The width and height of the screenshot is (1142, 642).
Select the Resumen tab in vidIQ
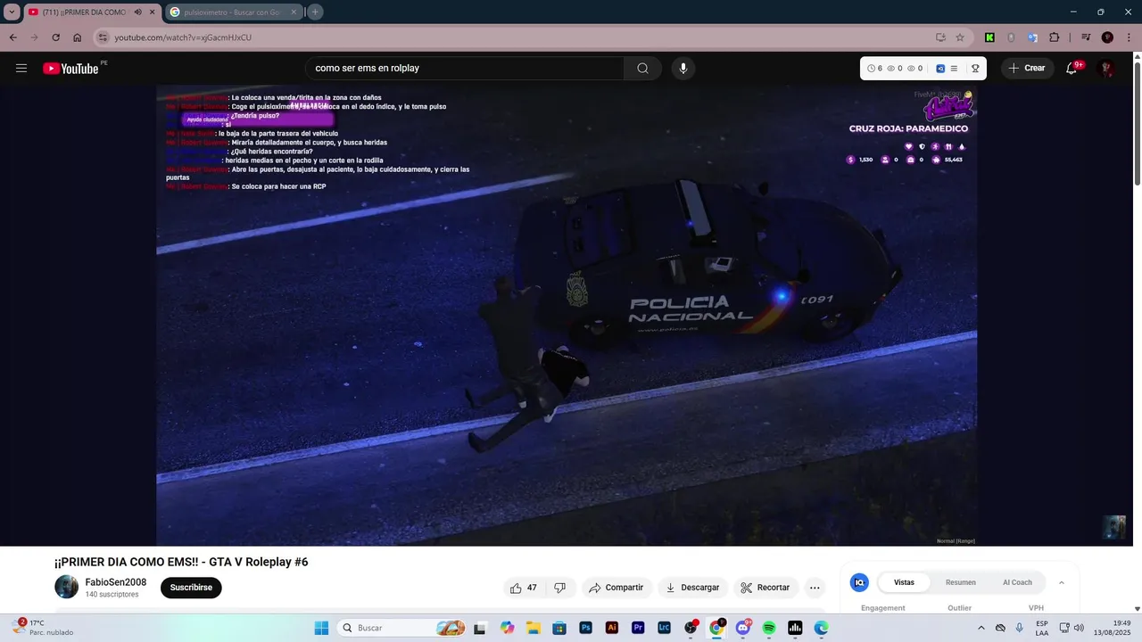961,582
